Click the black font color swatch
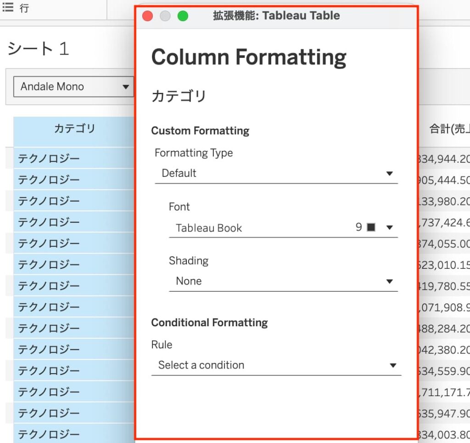The image size is (470, 443). 371,227
